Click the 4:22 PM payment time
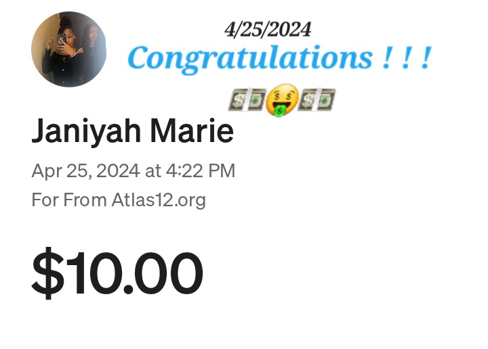The height and width of the screenshot is (349, 488). click(x=201, y=170)
